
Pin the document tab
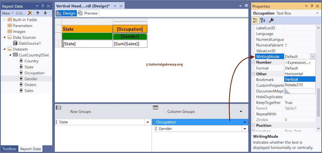coord(115,6)
